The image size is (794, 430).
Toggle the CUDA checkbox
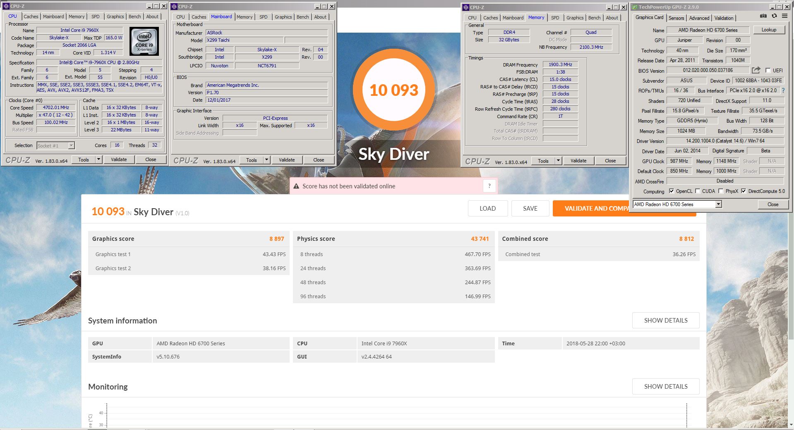[x=698, y=191]
